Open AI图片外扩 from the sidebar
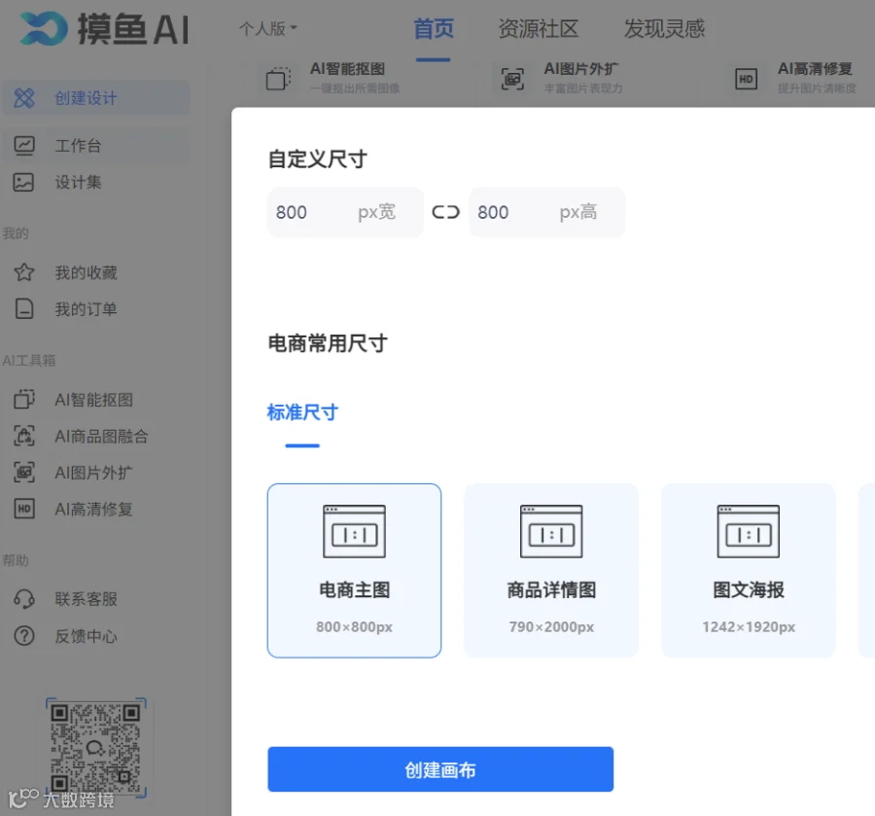The width and height of the screenshot is (875, 816). pyautogui.click(x=93, y=472)
